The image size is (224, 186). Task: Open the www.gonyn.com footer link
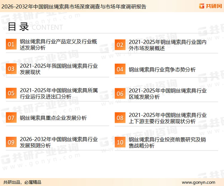click(198, 182)
